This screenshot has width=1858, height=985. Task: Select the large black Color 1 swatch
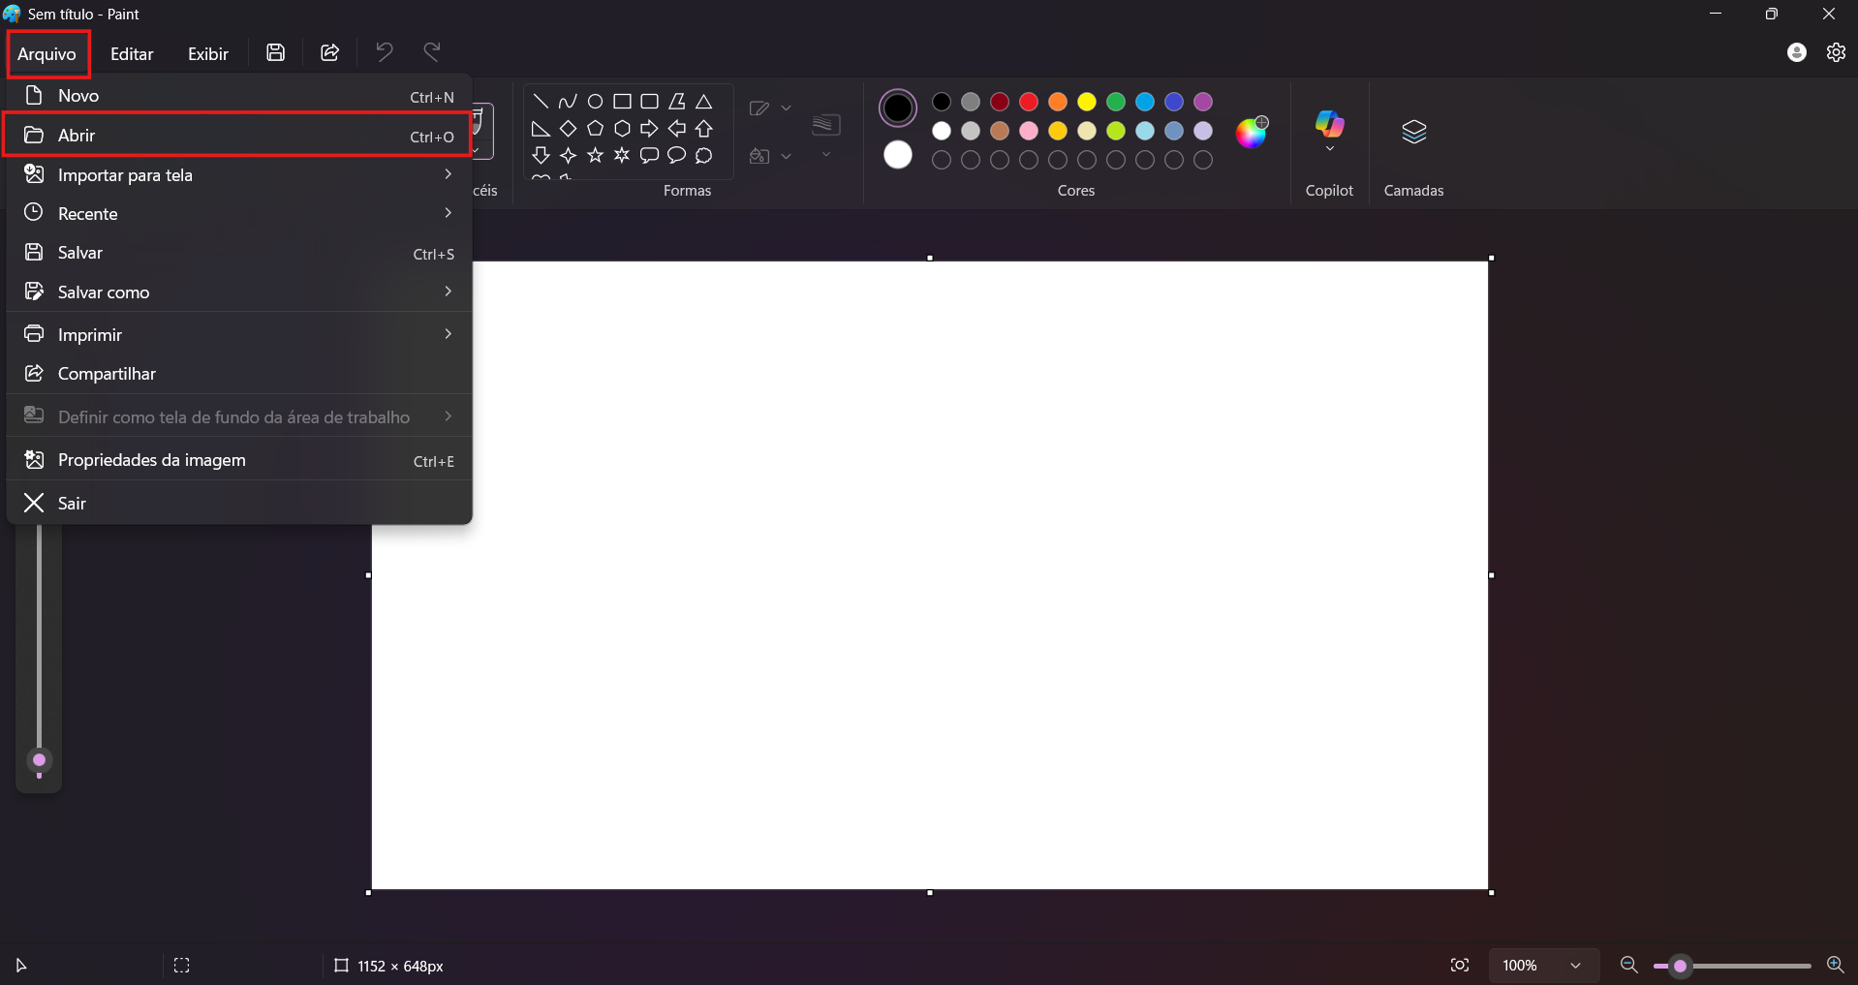pos(898,108)
